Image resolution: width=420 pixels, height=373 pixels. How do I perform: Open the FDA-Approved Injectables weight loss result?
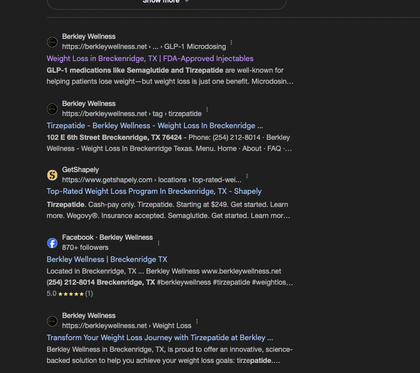150,59
